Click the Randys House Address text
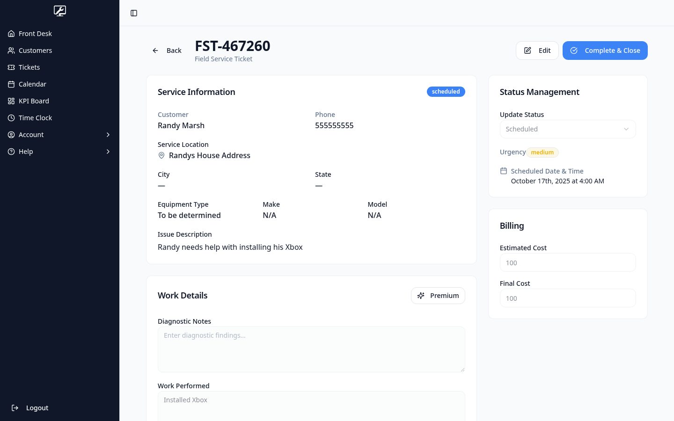Viewport: 674px width, 421px height. [x=210, y=155]
